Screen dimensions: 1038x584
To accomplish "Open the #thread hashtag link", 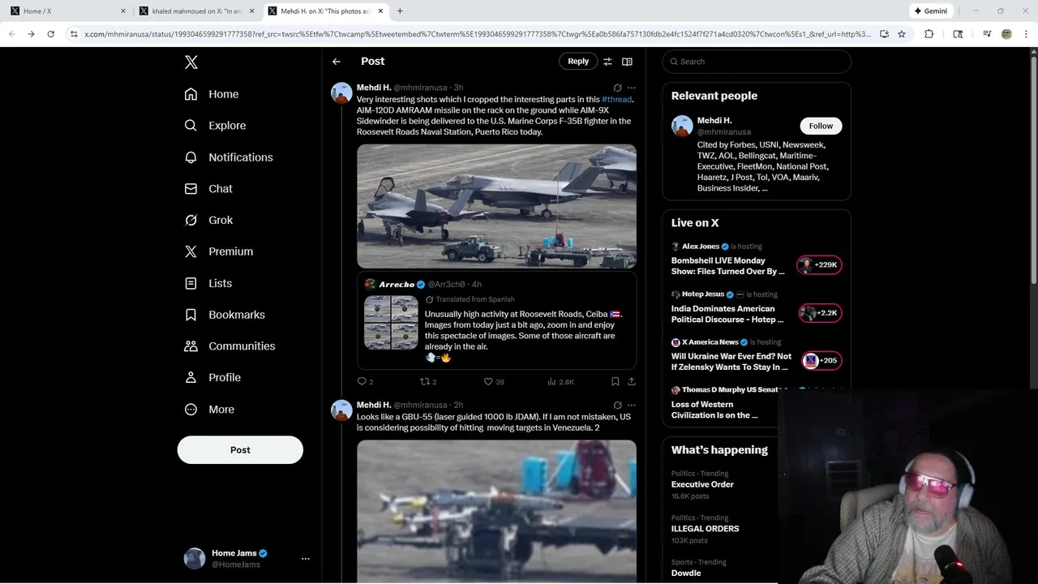I will [x=616, y=99].
